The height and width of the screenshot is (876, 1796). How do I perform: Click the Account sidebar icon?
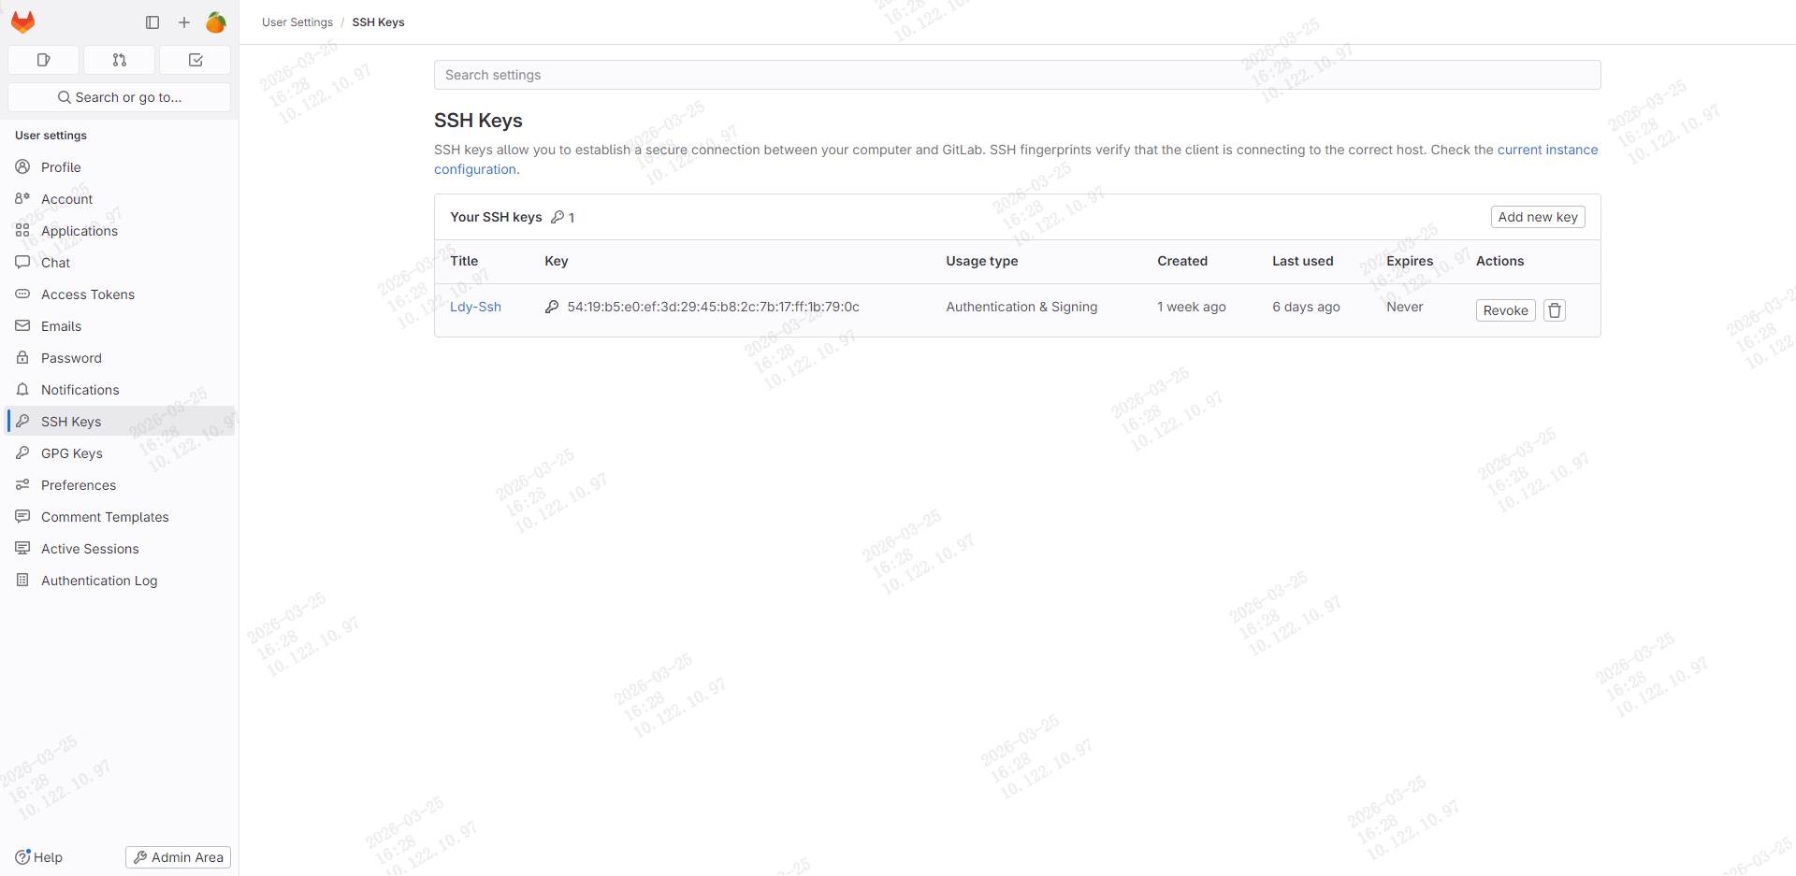[22, 198]
